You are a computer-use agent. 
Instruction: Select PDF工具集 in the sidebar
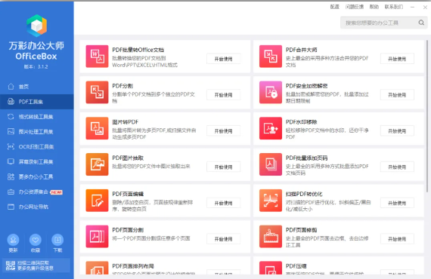(x=37, y=102)
